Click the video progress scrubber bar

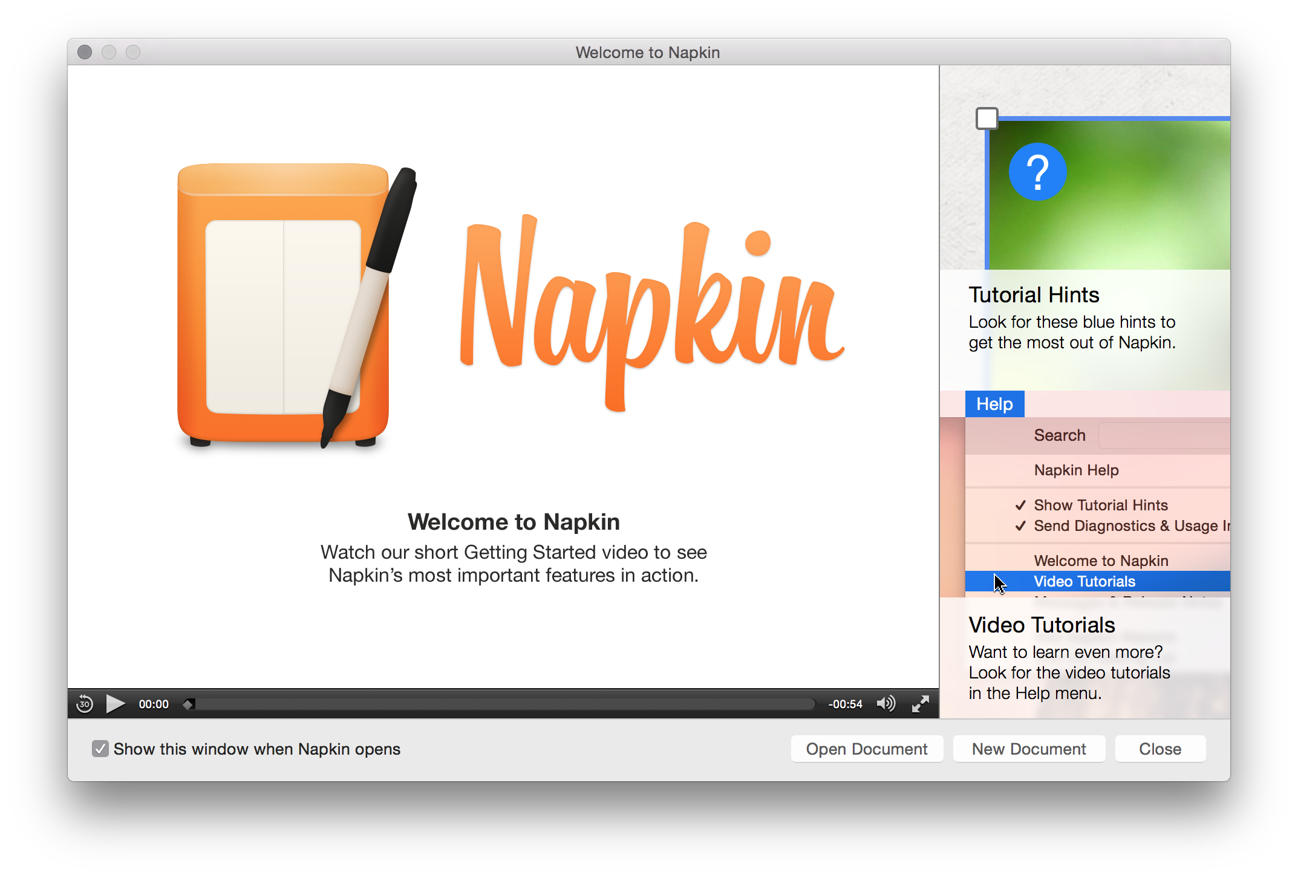pos(502,704)
